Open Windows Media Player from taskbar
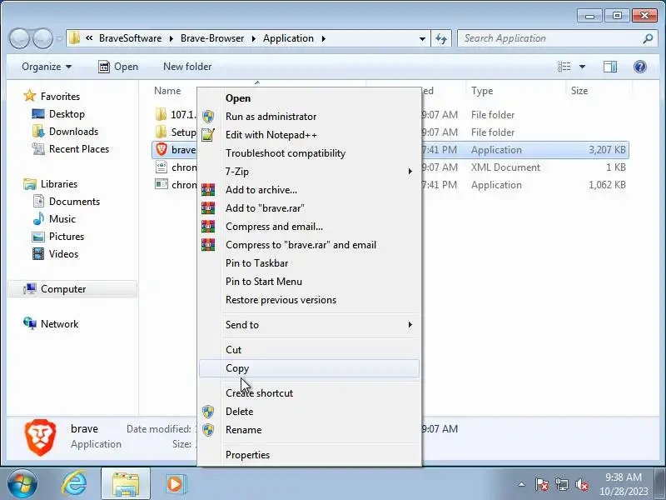This screenshot has height=500, width=666. (175, 484)
